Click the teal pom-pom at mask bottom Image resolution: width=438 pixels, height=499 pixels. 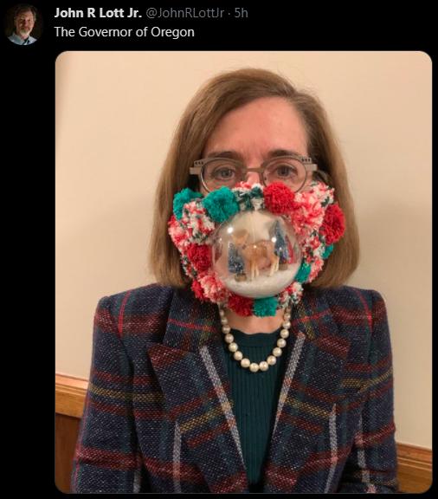(265, 307)
